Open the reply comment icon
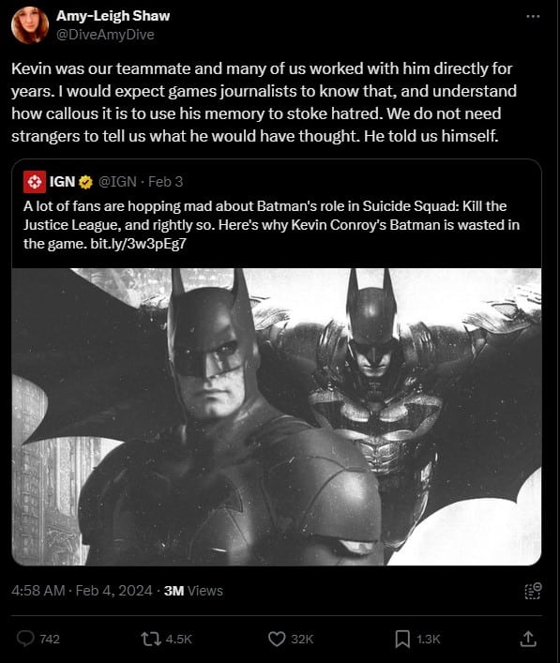 pos(25,639)
